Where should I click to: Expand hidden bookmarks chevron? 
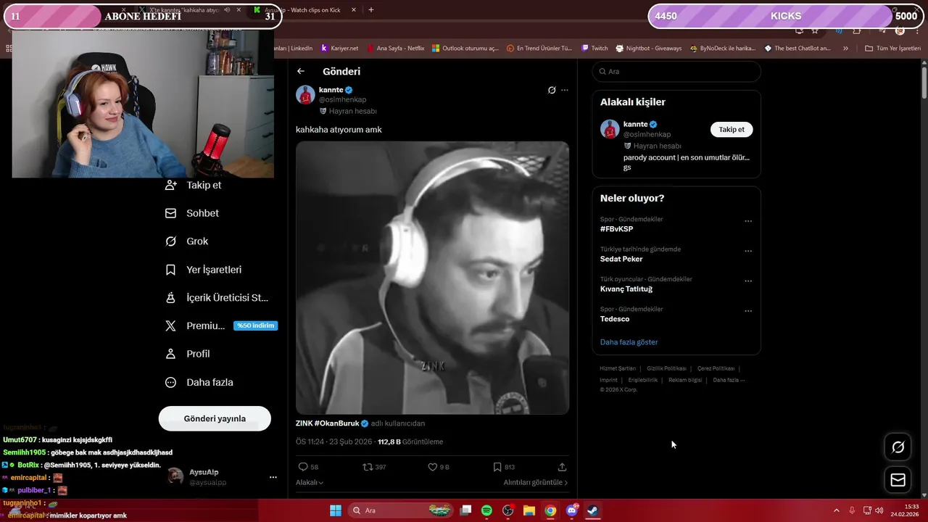click(x=845, y=49)
